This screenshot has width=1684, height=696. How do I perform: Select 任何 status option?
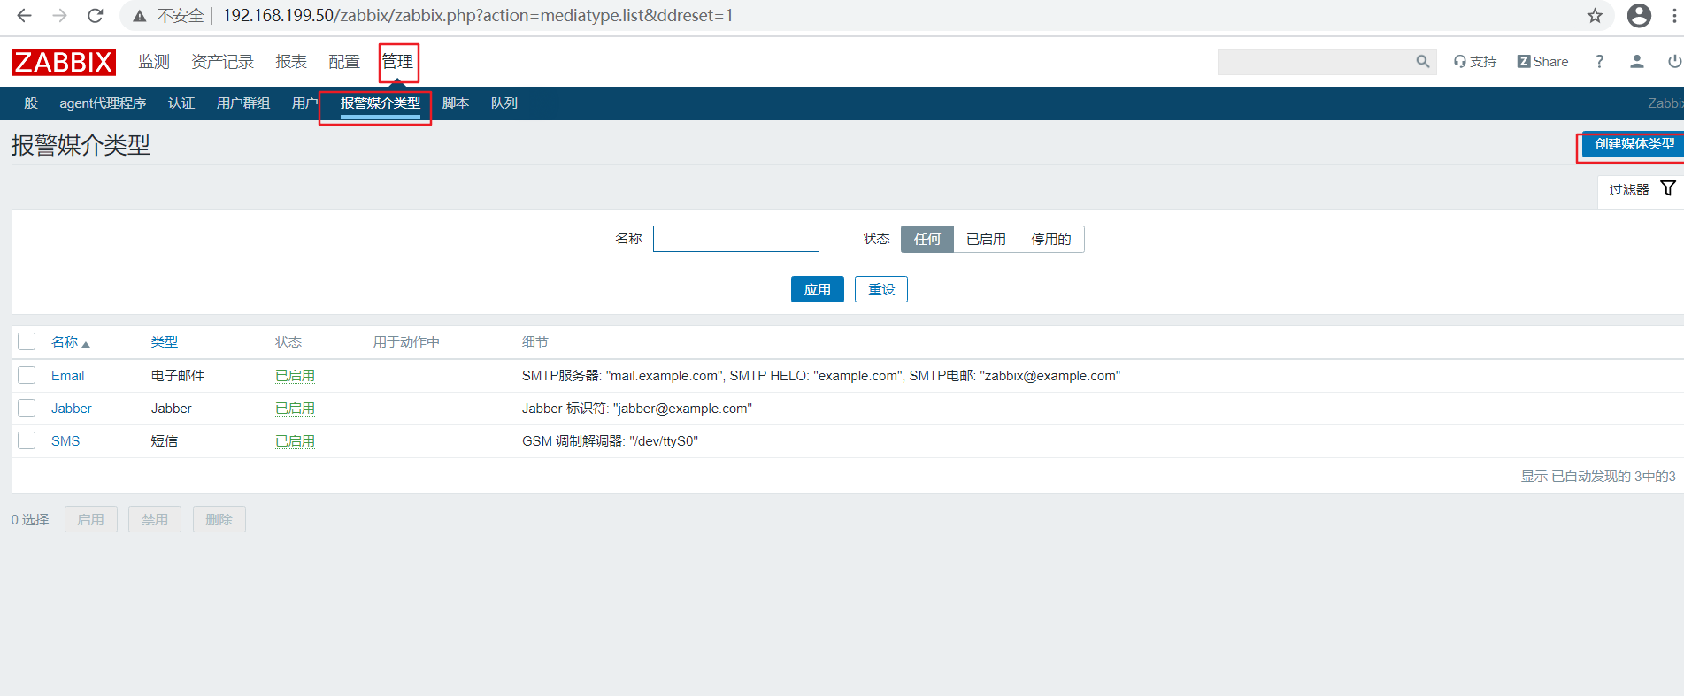click(927, 239)
